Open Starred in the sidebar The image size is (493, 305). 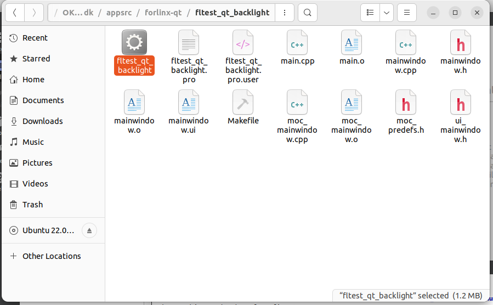pyautogui.click(x=36, y=59)
